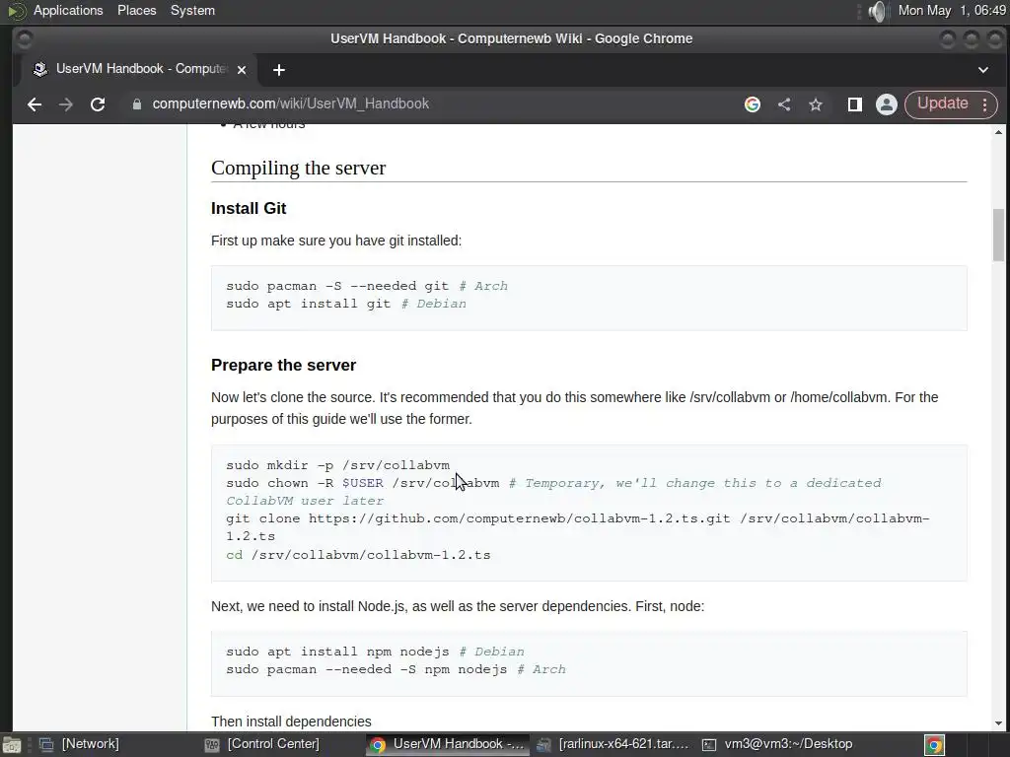Click the sudo pacman -S --needed git line
The width and height of the screenshot is (1010, 757).
tap(367, 286)
